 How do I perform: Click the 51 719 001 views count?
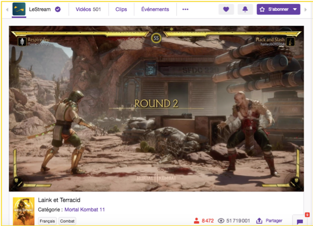click(x=238, y=221)
